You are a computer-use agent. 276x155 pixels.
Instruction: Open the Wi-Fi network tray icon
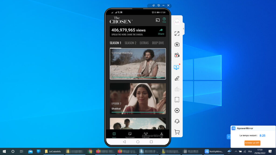click(245, 151)
